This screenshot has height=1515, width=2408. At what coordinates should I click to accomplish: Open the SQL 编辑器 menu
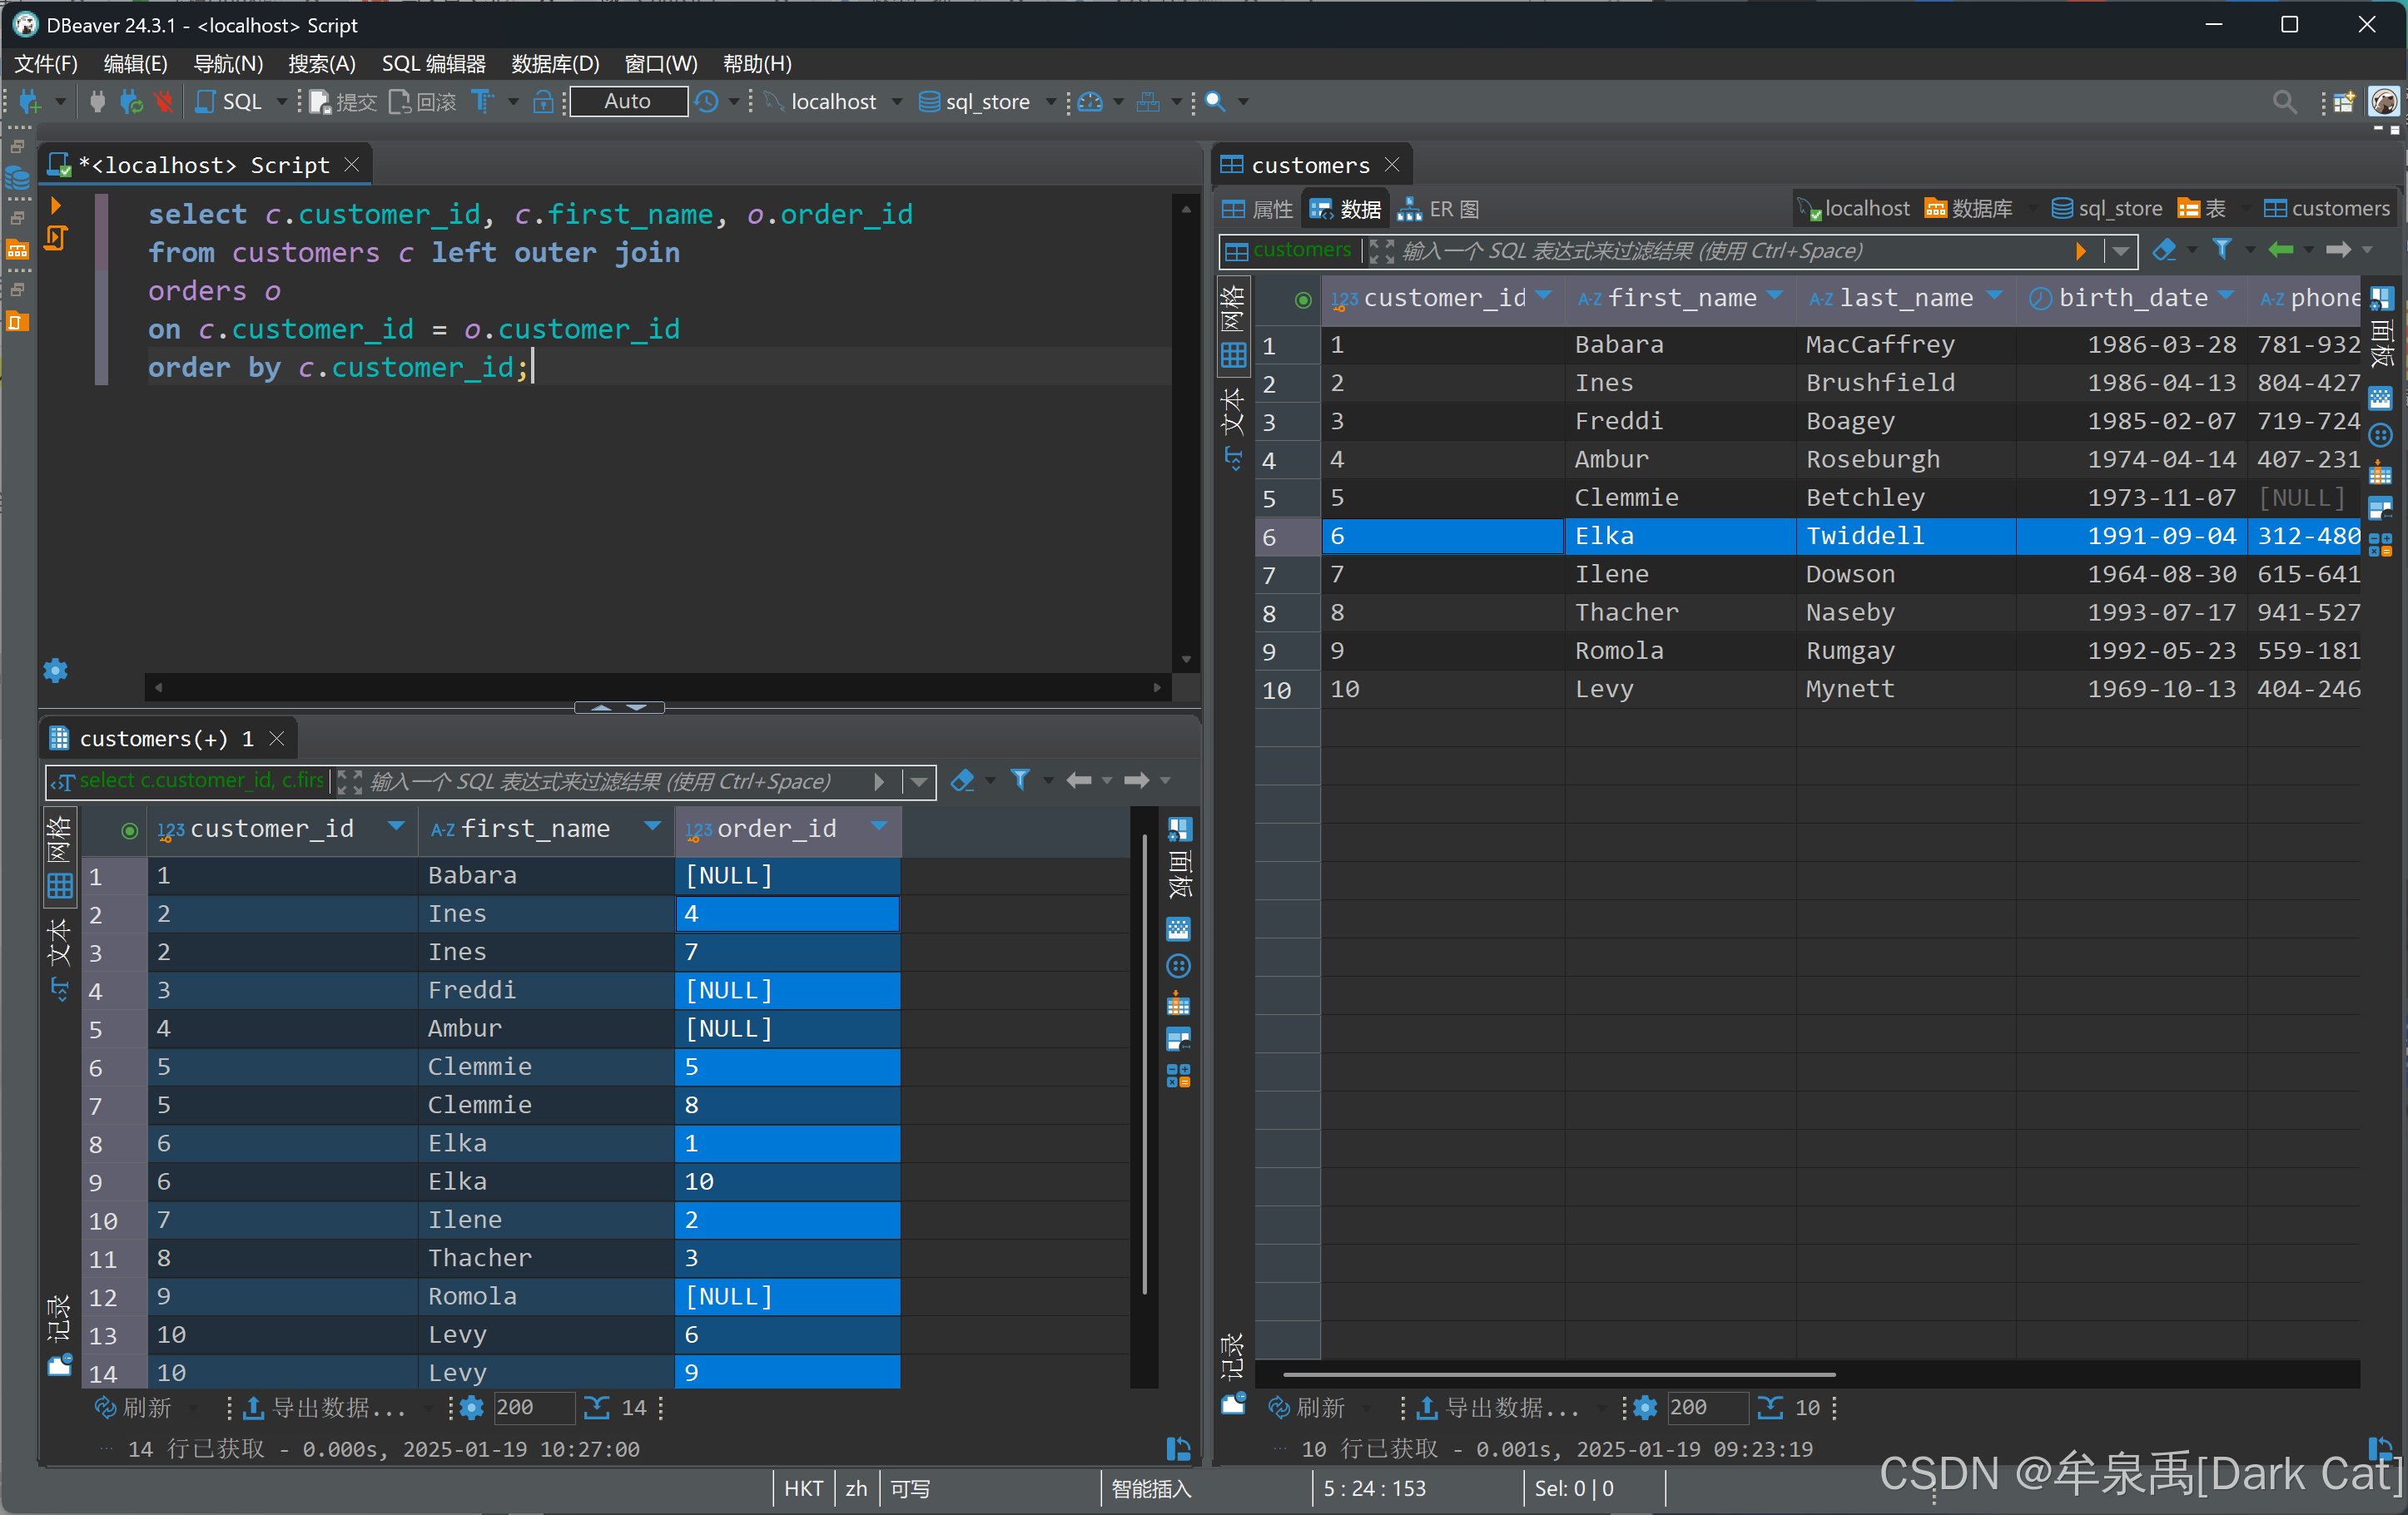(433, 64)
